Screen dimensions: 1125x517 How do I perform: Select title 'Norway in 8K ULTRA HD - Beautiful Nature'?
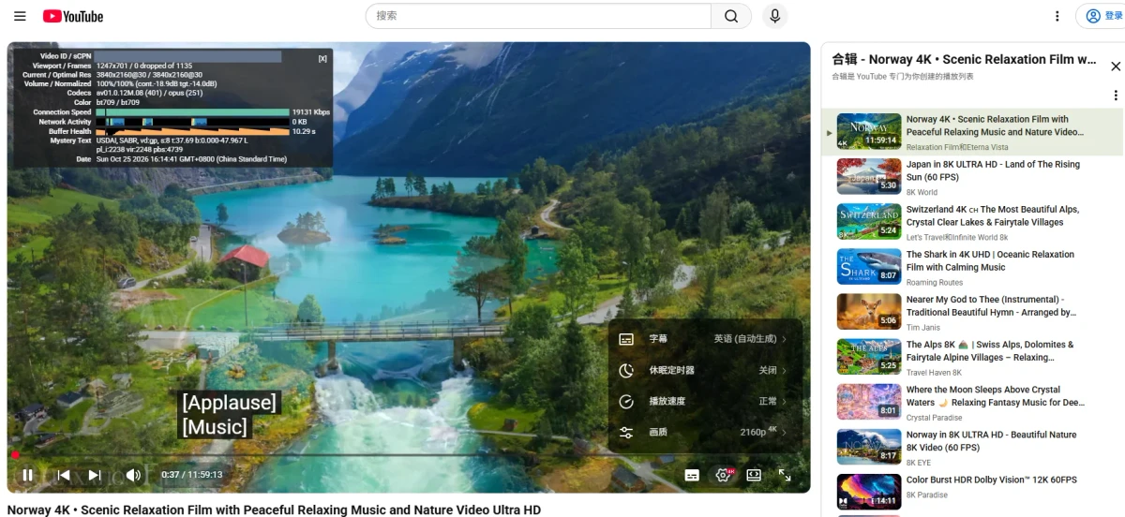pos(990,440)
